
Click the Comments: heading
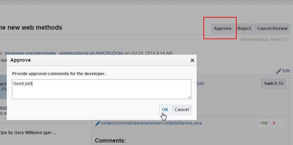pos(111,140)
